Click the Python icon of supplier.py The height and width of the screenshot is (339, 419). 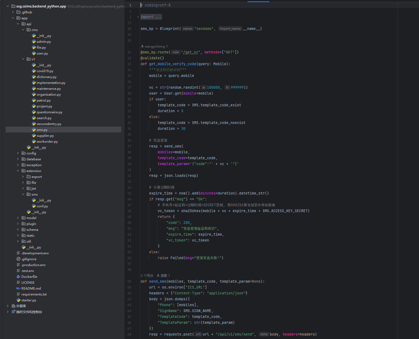(x=34, y=135)
